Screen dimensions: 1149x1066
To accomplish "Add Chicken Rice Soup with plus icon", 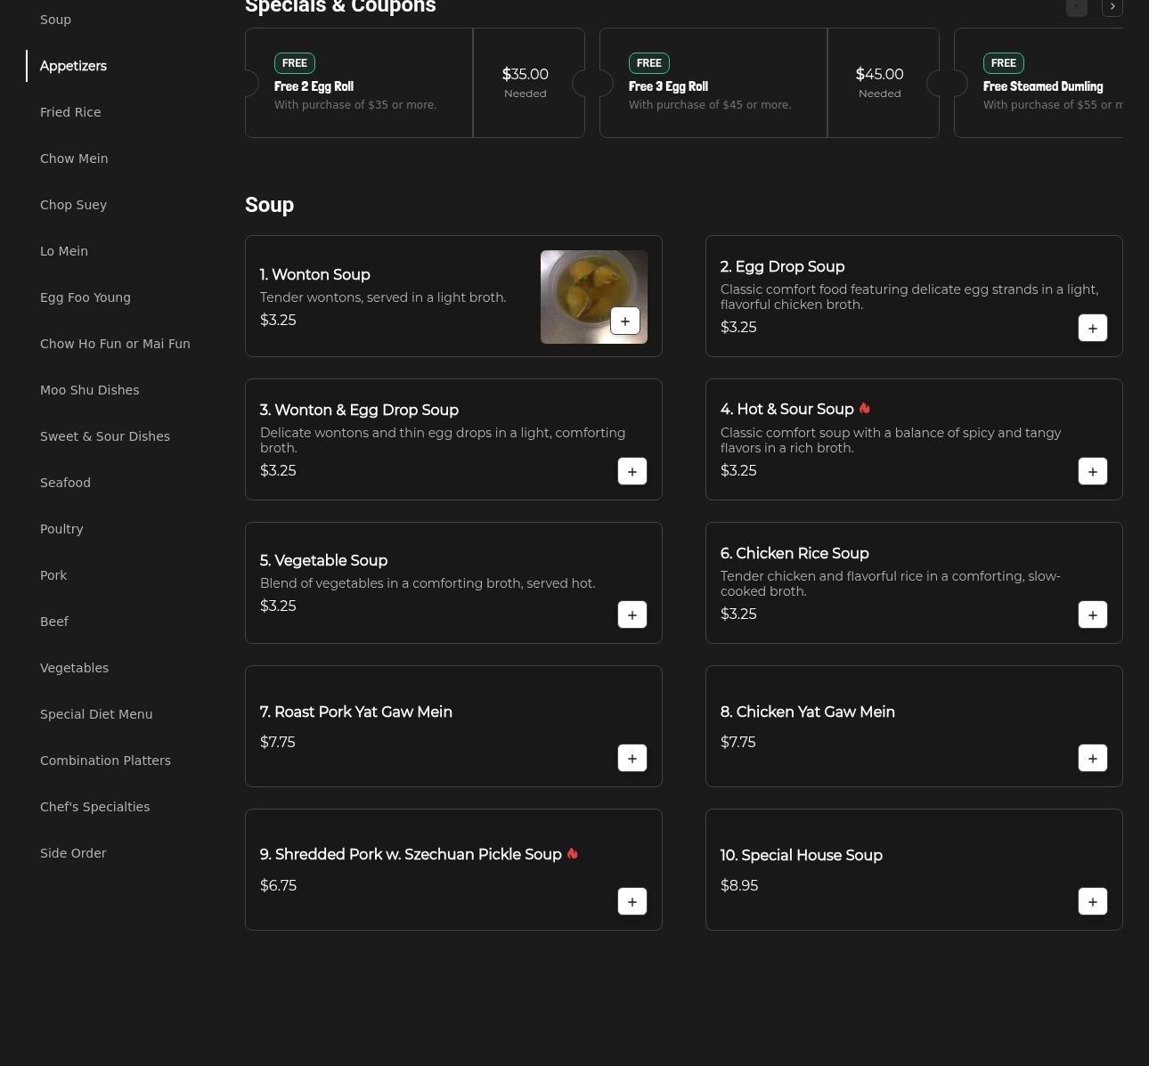I will coord(1092,614).
